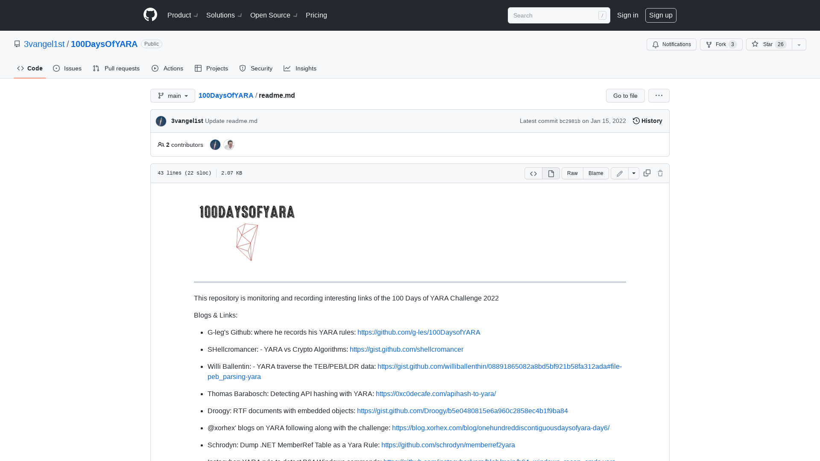Open the Pull requests tab
The width and height of the screenshot is (820, 461).
point(116,68)
